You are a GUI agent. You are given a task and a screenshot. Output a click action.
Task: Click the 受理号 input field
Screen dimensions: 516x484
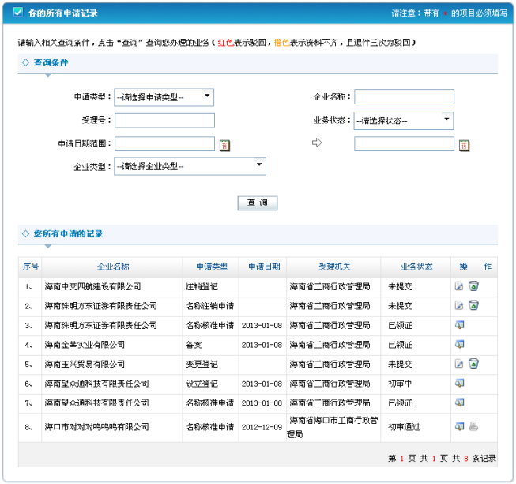tap(164, 120)
